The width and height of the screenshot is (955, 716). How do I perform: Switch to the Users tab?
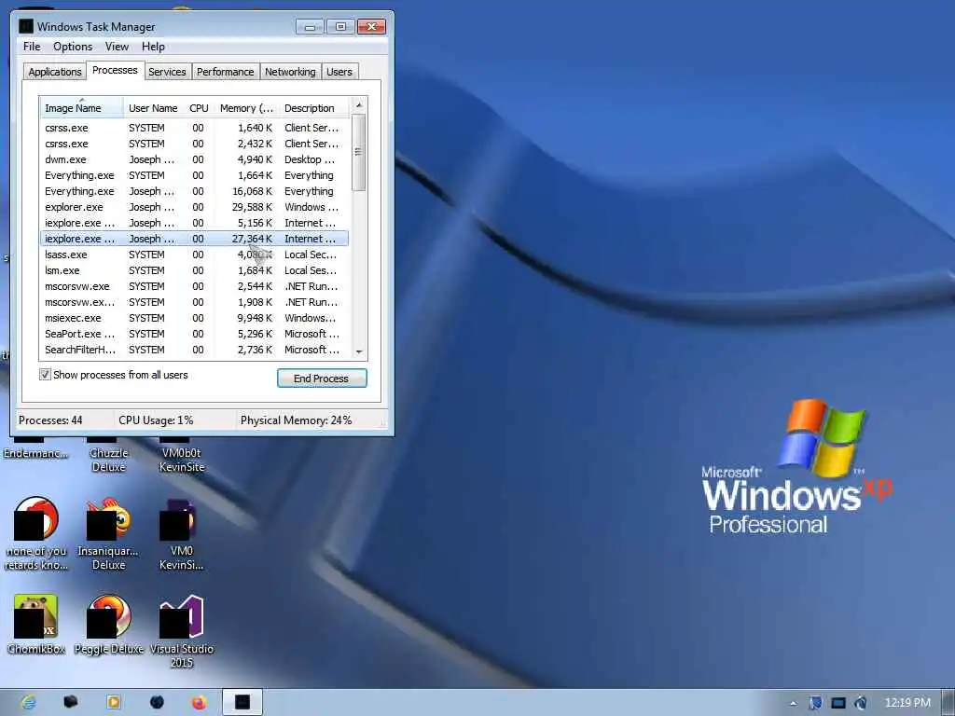pyautogui.click(x=339, y=72)
